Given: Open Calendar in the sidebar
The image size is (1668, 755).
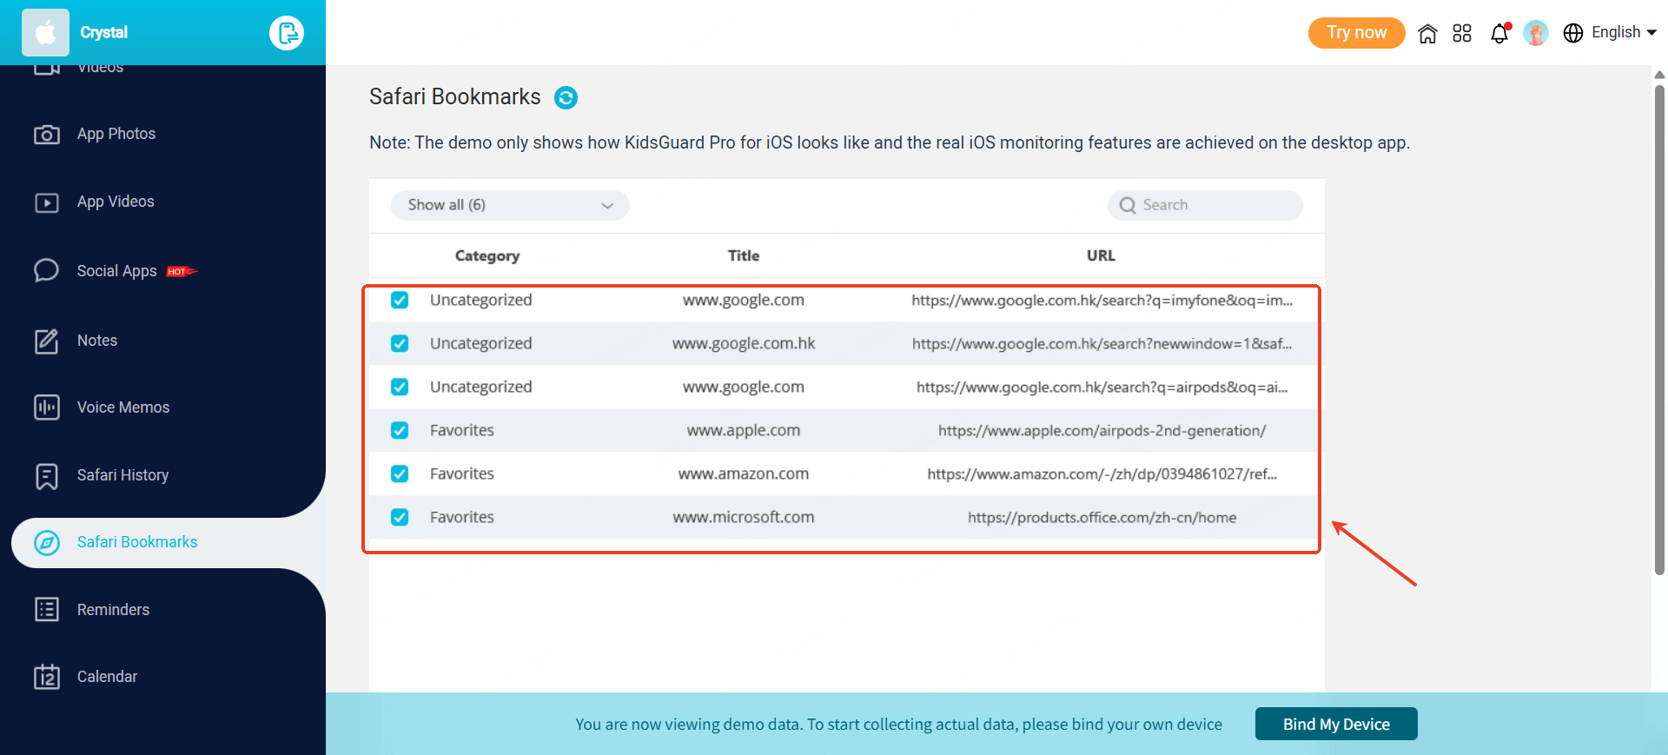Looking at the screenshot, I should [x=107, y=677].
